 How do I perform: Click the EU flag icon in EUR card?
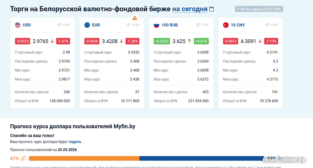click(87, 25)
